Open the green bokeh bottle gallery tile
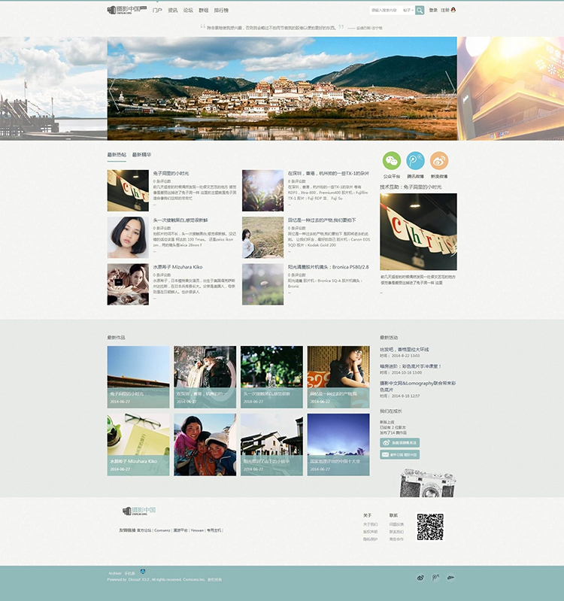 point(271,377)
